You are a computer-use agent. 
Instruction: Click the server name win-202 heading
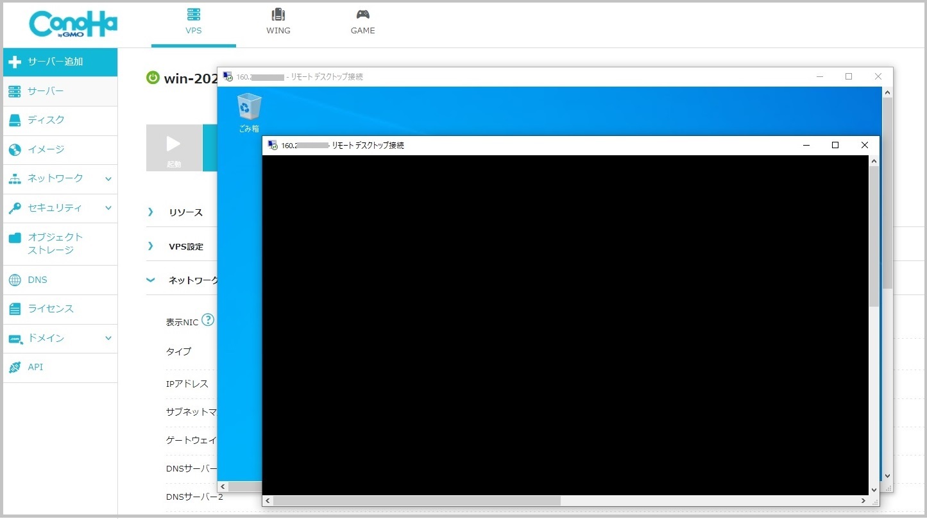pyautogui.click(x=191, y=79)
